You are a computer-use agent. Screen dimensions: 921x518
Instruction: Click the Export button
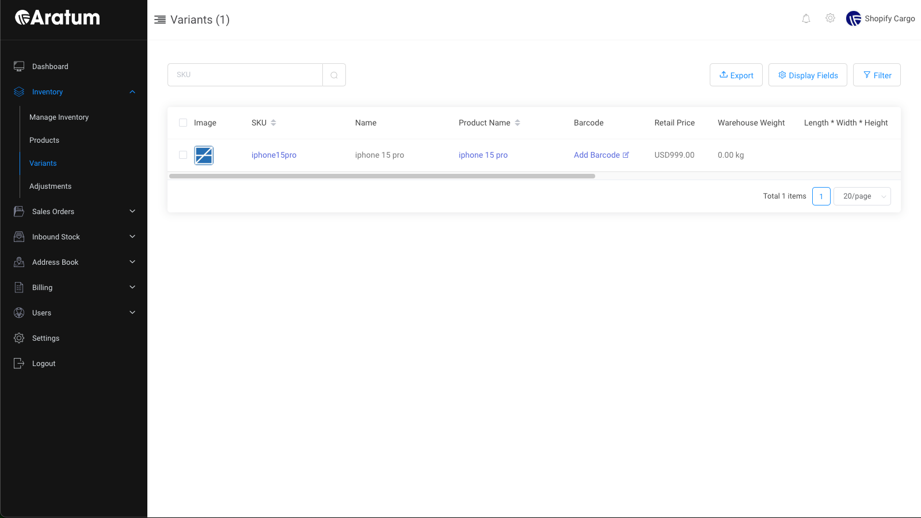pos(736,75)
